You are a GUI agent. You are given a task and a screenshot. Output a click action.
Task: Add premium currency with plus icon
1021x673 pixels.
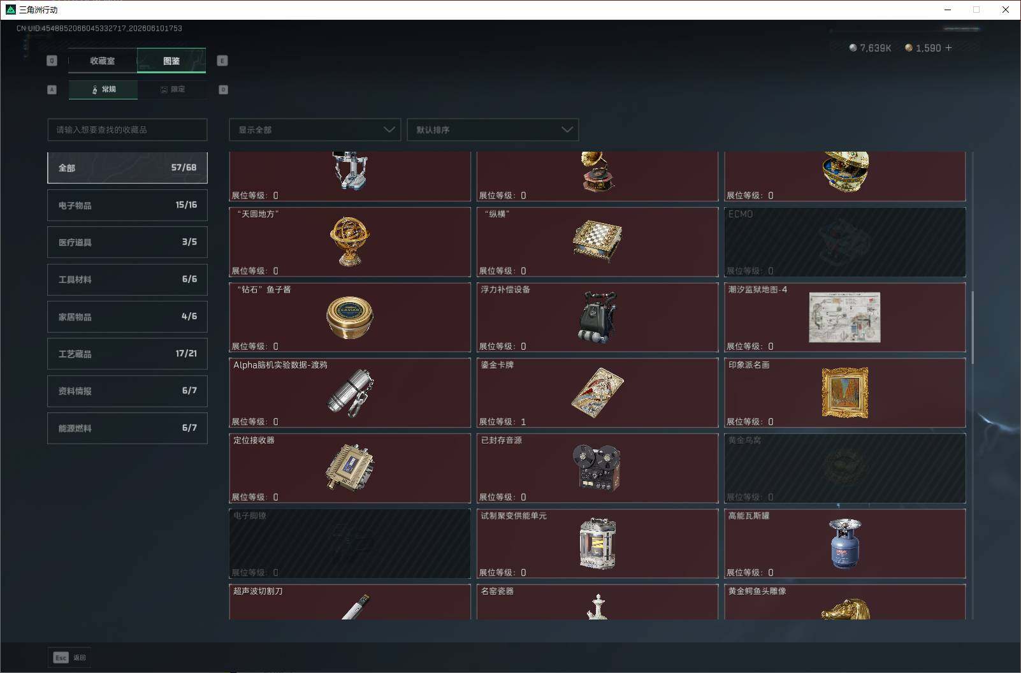[x=948, y=48]
